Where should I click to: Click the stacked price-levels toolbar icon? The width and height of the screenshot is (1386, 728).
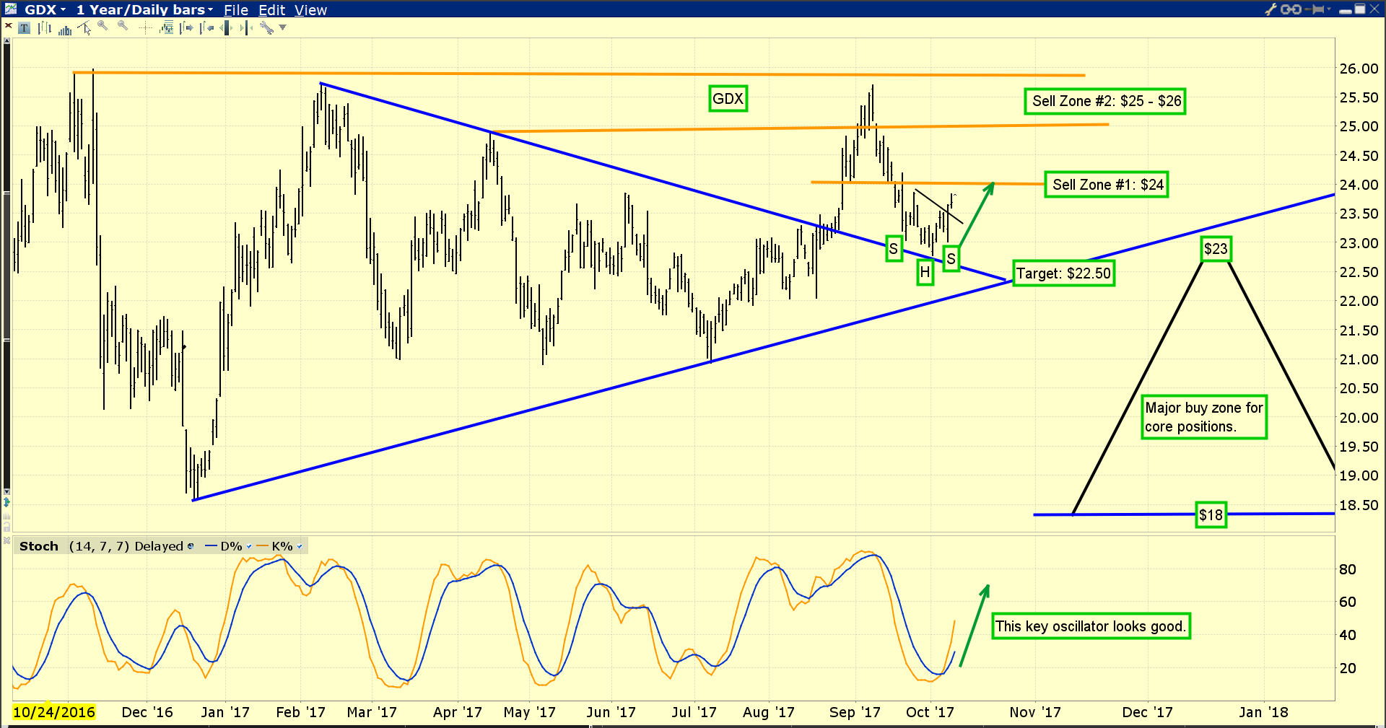coord(167,27)
